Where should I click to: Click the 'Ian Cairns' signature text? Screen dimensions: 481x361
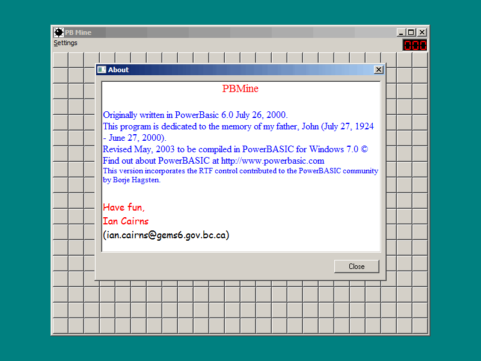click(126, 221)
